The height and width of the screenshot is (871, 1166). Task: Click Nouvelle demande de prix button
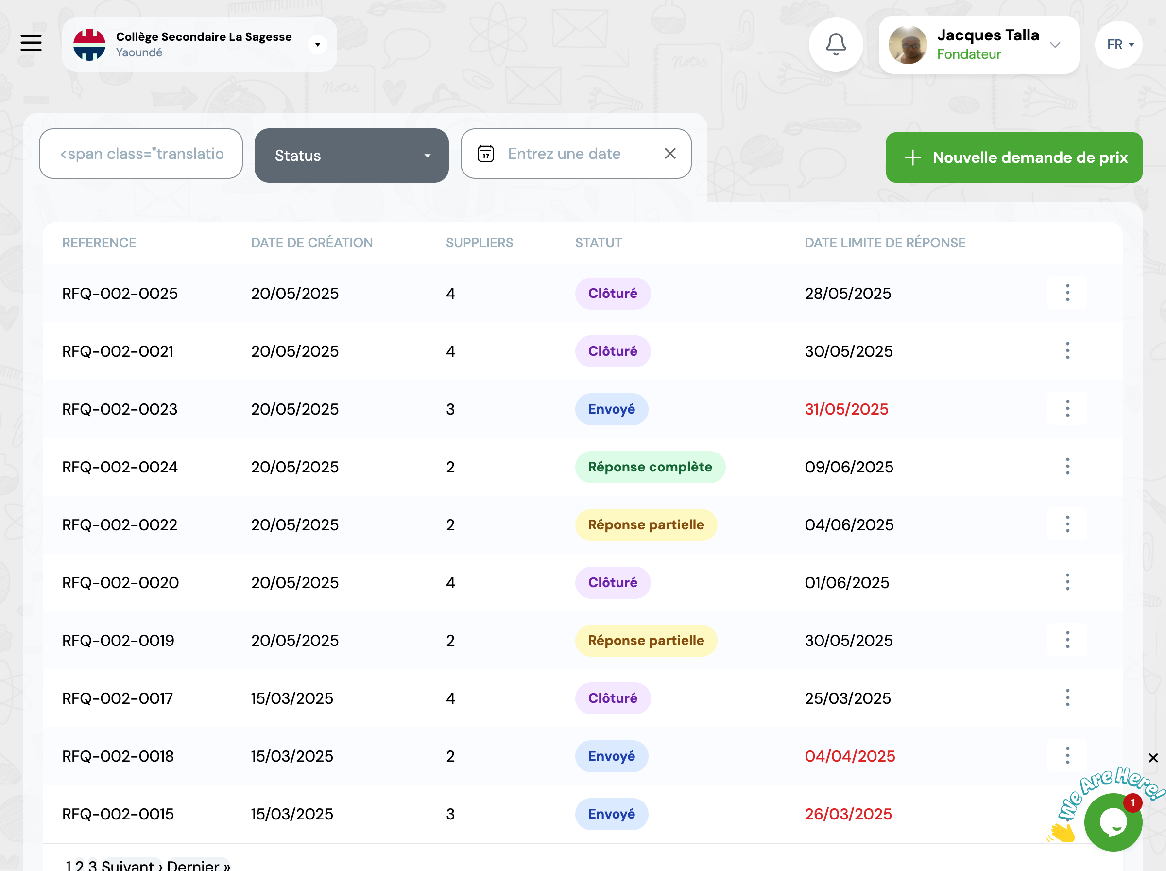1014,157
